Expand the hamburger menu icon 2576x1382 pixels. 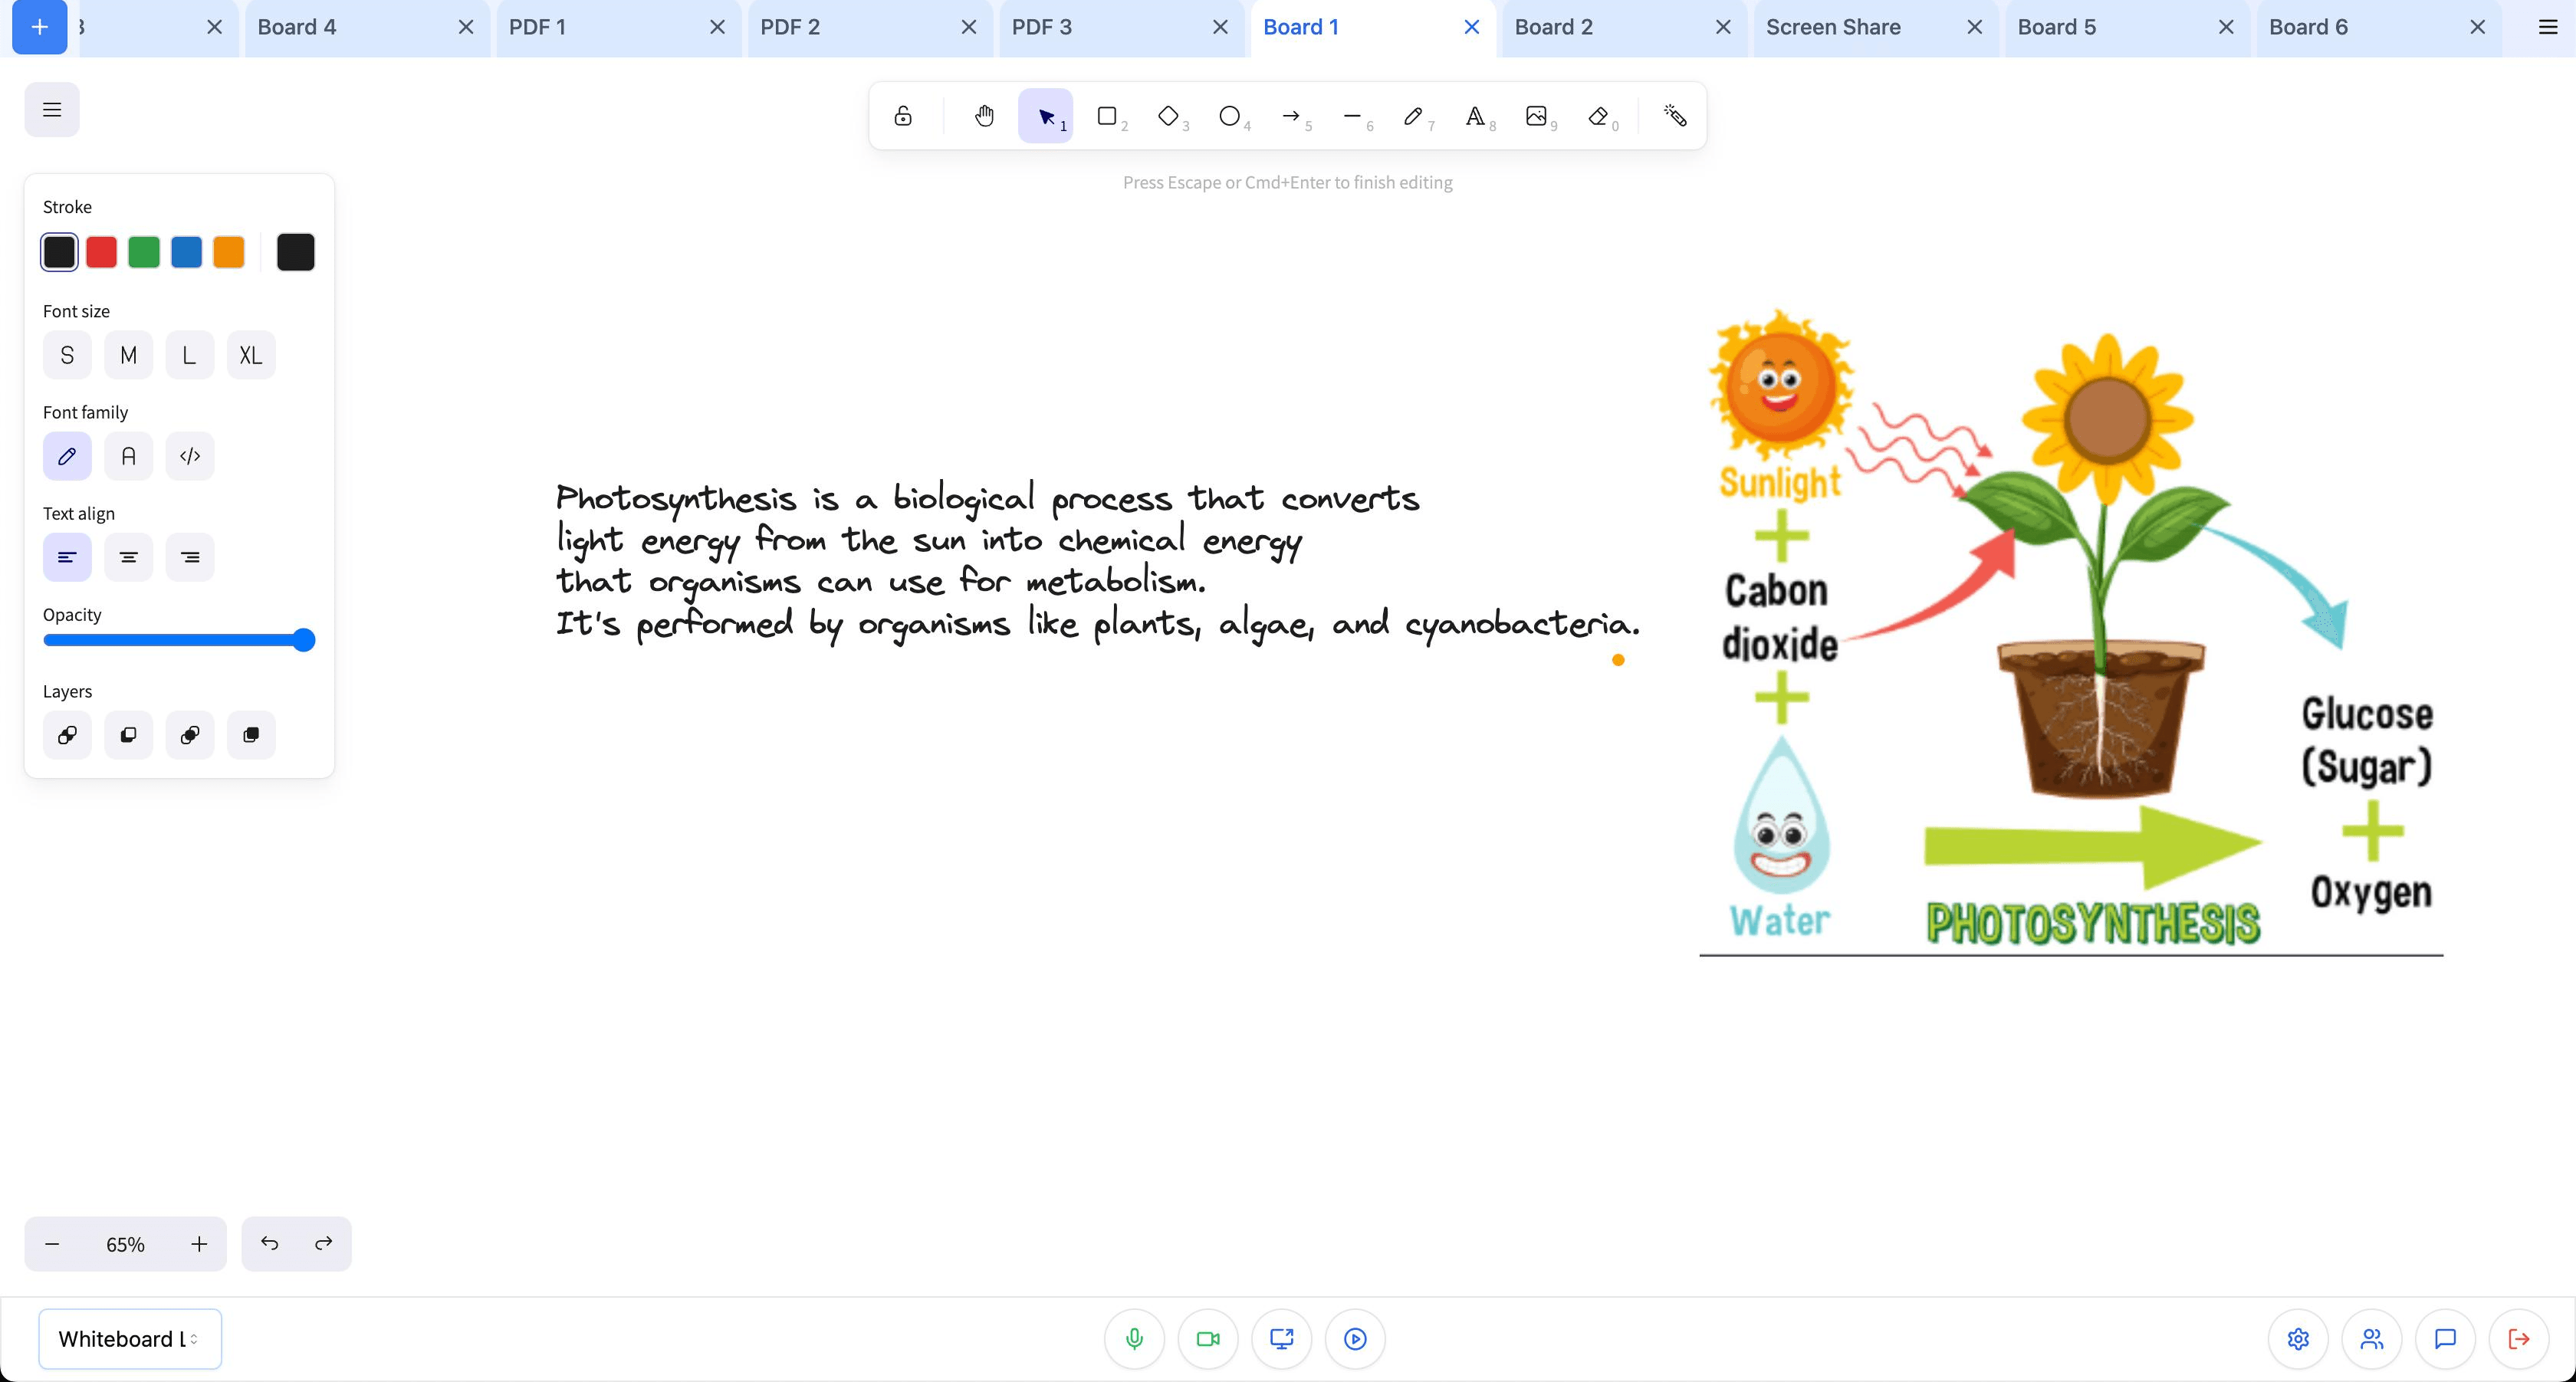tap(53, 109)
